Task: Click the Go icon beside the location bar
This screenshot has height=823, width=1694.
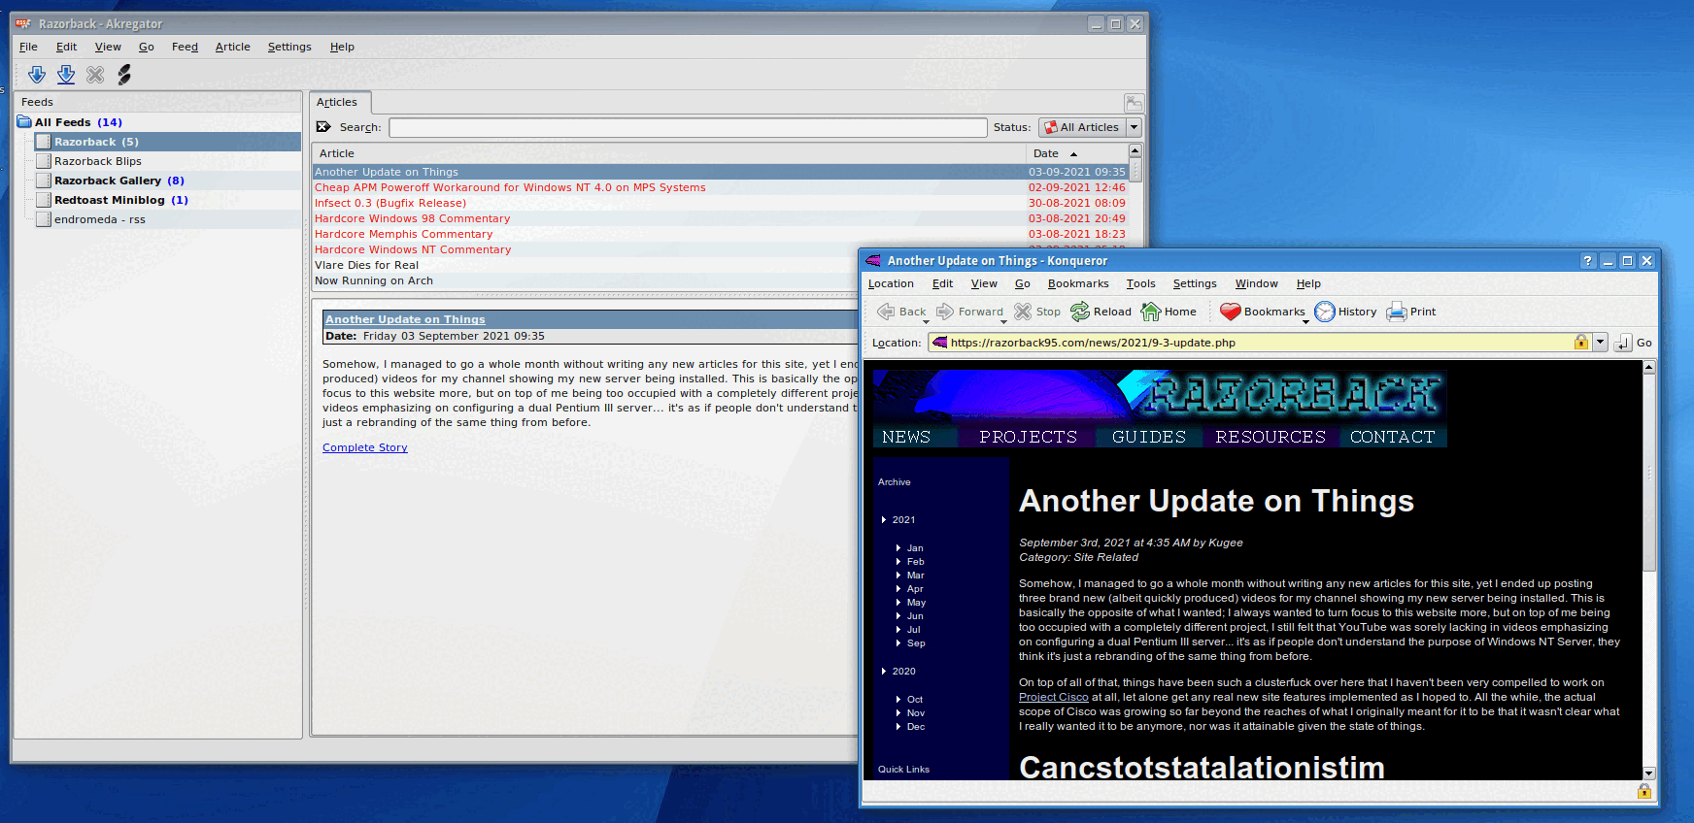Action: pos(1623,343)
